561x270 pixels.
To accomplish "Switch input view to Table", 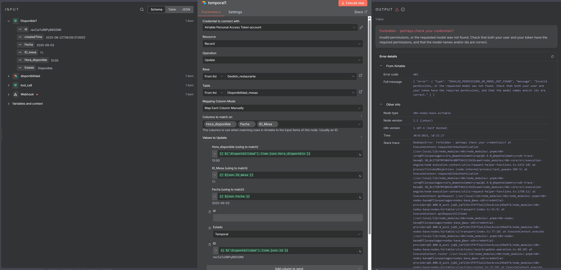I will [x=172, y=10].
